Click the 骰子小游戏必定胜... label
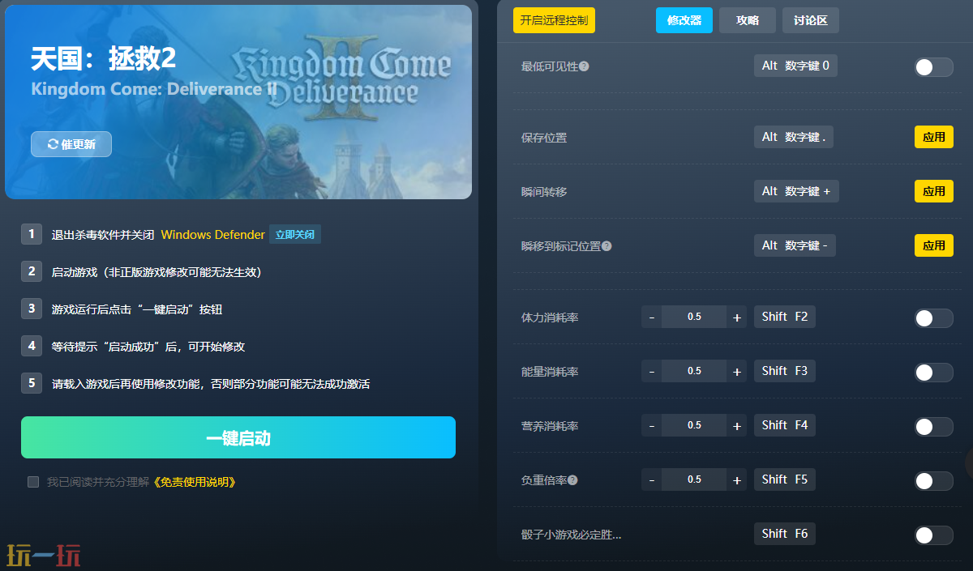Image resolution: width=973 pixels, height=571 pixels. click(x=572, y=535)
